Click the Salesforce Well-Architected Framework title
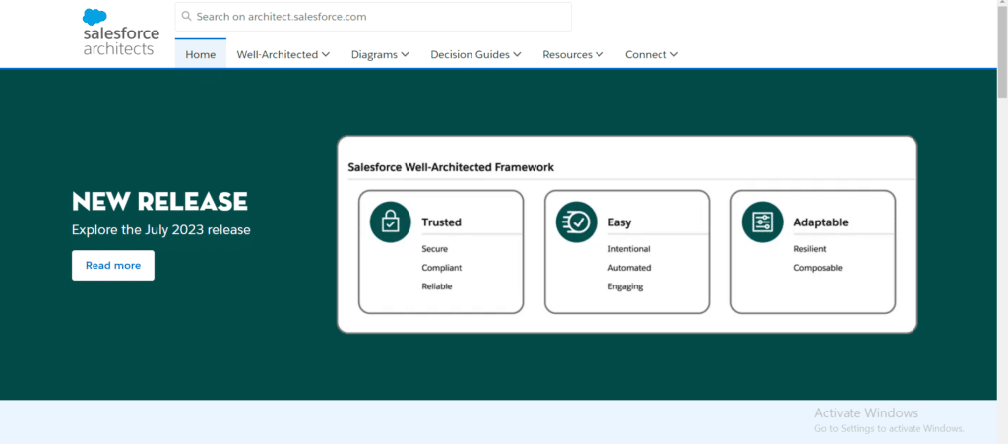 click(x=451, y=167)
